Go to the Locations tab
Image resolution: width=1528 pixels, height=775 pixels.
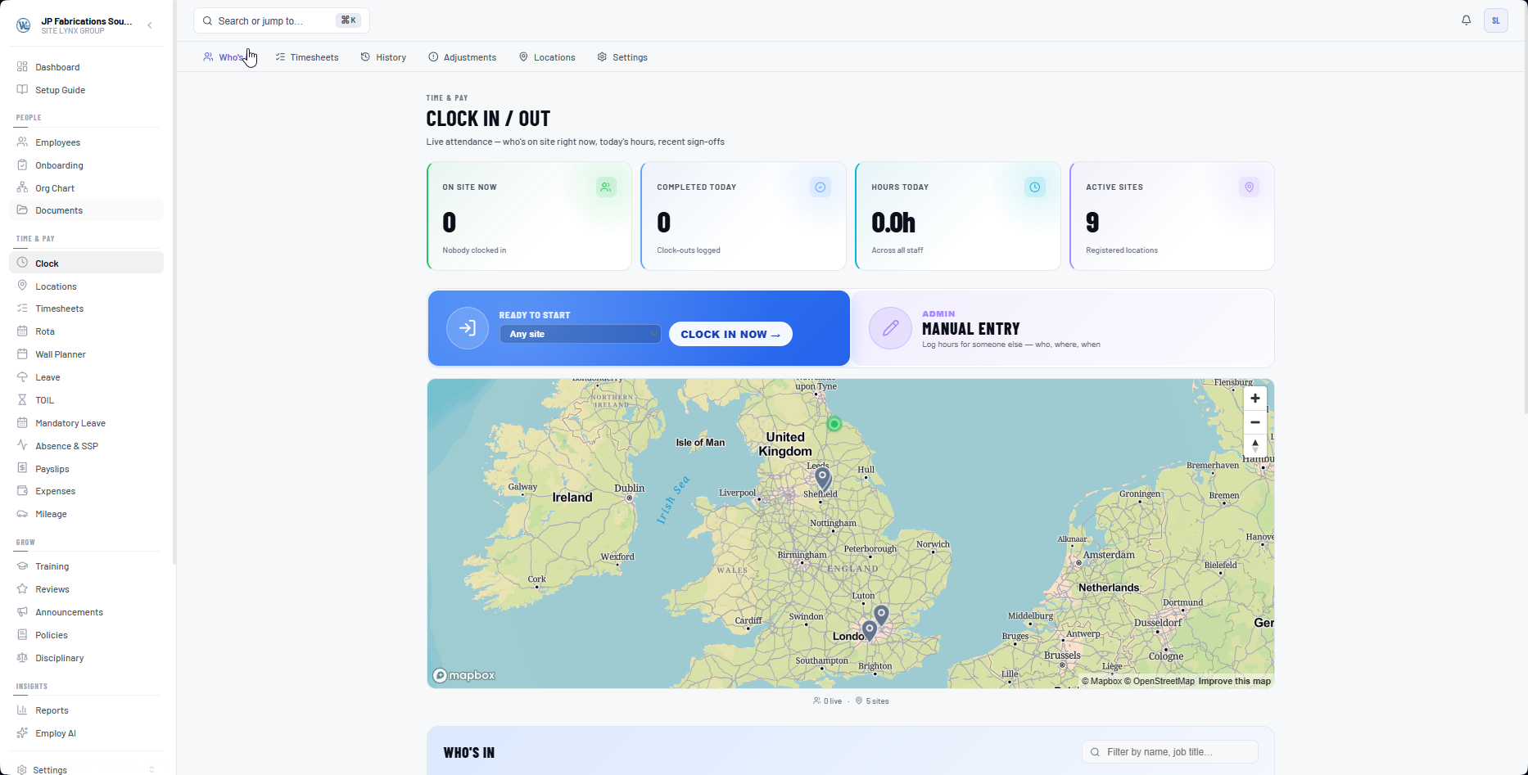coord(547,57)
